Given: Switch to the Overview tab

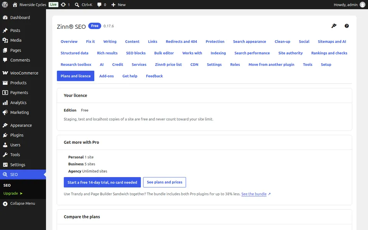Looking at the screenshot, I should (x=69, y=41).
